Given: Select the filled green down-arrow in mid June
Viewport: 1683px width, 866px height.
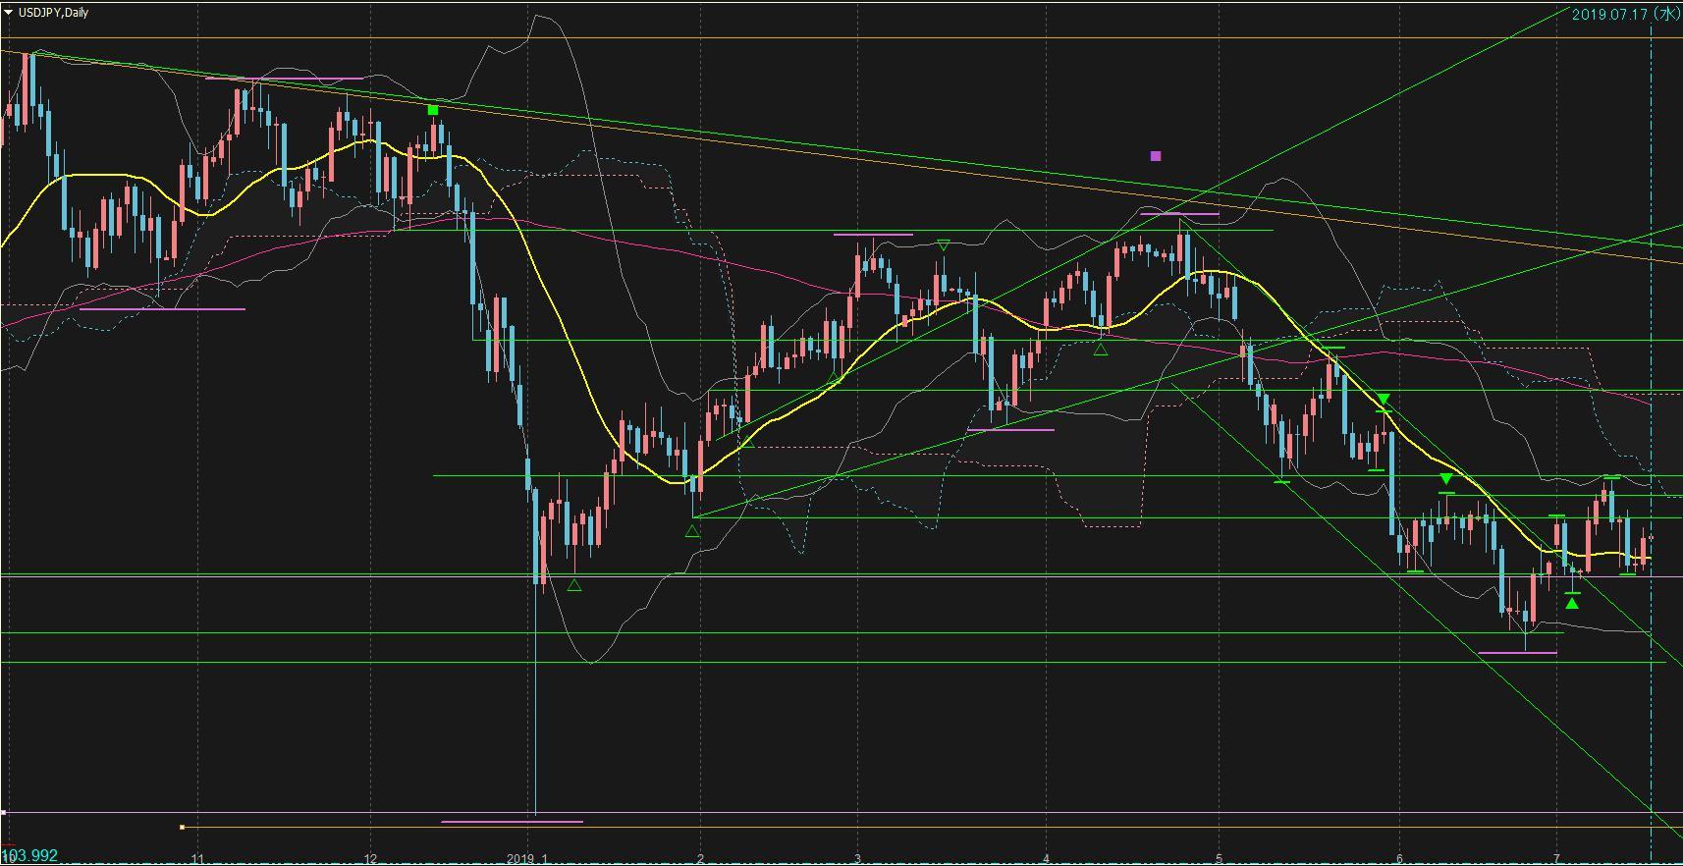Looking at the screenshot, I should [1446, 479].
